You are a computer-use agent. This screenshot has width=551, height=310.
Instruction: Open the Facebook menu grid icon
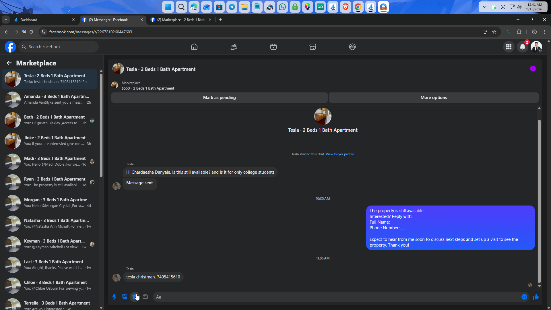pyautogui.click(x=509, y=47)
